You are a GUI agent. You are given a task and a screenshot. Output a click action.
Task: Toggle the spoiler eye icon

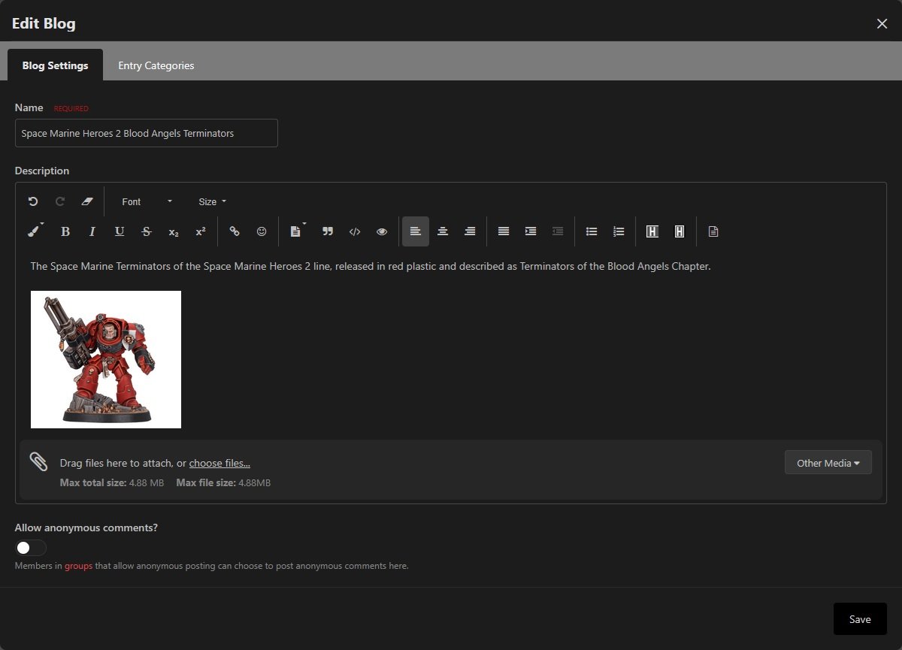[382, 231]
